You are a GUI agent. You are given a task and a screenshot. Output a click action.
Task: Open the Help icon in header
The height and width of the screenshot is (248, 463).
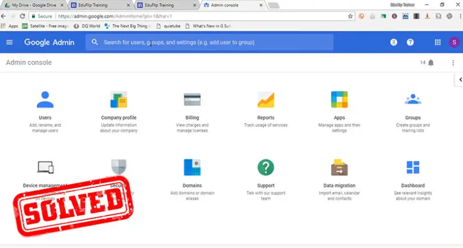410,42
